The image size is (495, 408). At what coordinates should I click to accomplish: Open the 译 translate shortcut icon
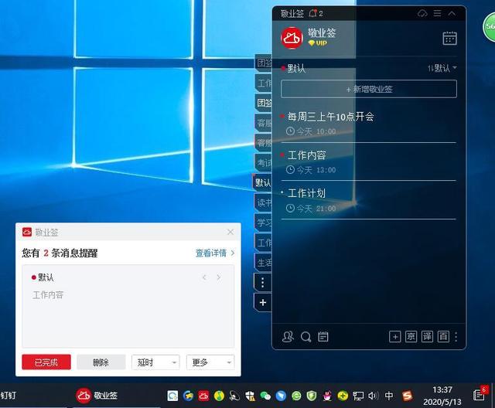(427, 337)
